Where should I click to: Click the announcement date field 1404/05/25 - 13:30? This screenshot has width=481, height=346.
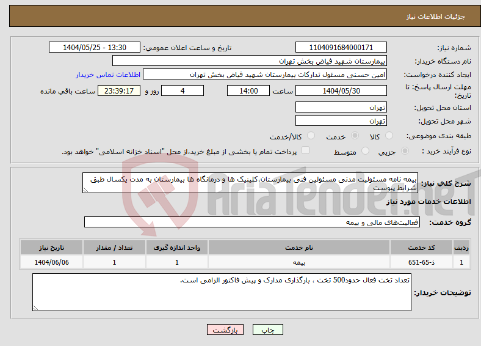coord(95,47)
